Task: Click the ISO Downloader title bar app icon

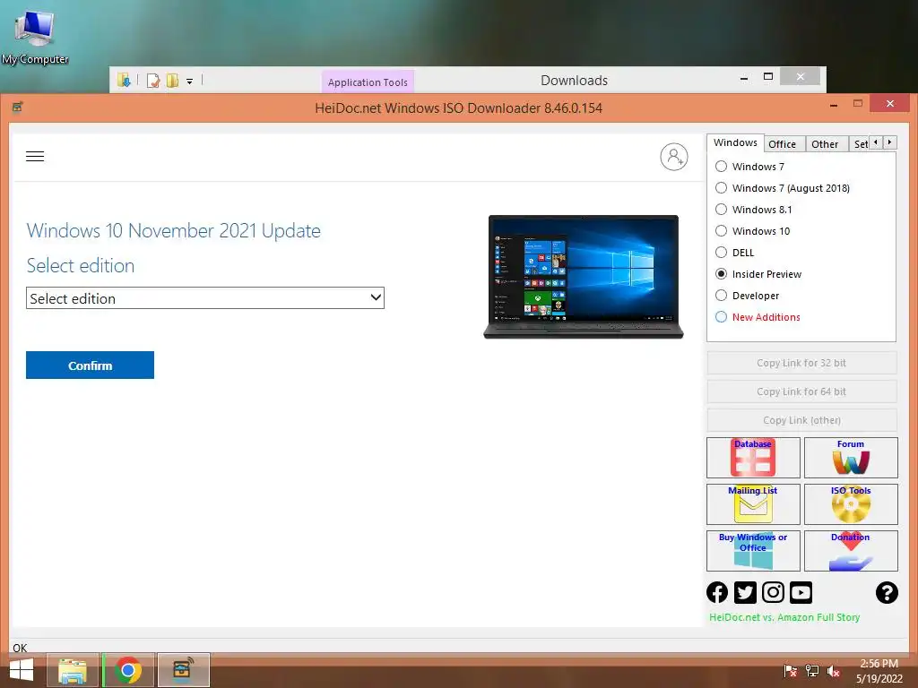Action: (x=18, y=107)
